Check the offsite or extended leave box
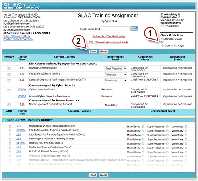 tap(162, 26)
